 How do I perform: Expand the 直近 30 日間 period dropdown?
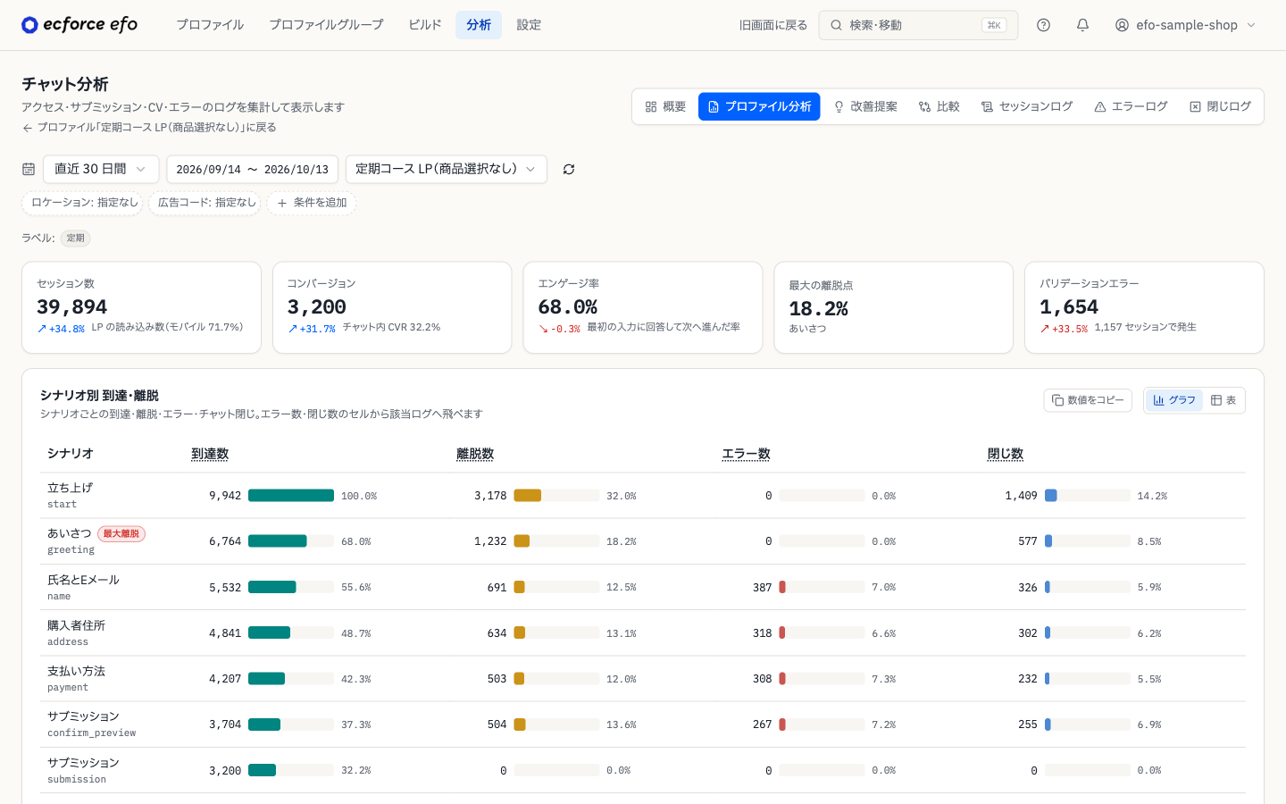tap(101, 169)
